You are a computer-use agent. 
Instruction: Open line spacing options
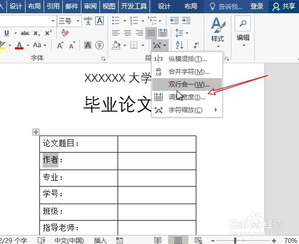179,33
